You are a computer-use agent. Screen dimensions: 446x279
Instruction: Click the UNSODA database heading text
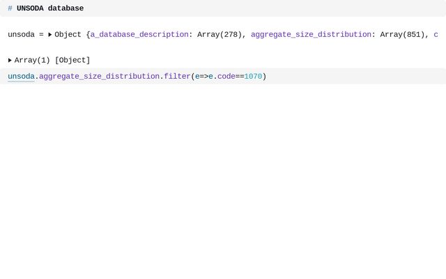[50, 8]
